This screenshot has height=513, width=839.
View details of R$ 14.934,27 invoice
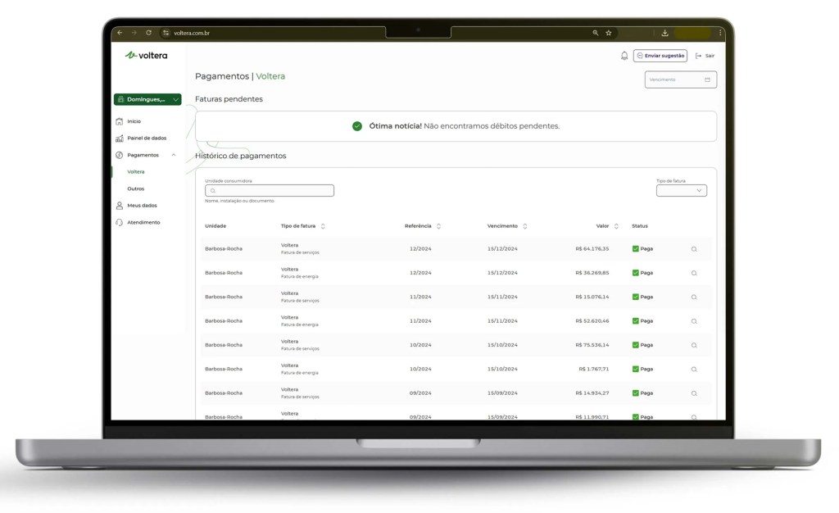(694, 393)
